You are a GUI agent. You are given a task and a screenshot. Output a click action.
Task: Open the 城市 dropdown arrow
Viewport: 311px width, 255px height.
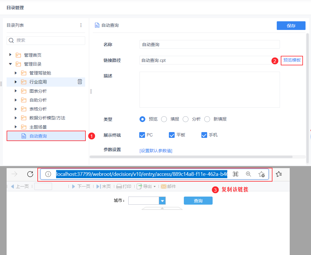[x=162, y=201]
